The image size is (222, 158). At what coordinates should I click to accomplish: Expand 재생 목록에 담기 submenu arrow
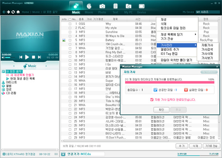pos(195,34)
